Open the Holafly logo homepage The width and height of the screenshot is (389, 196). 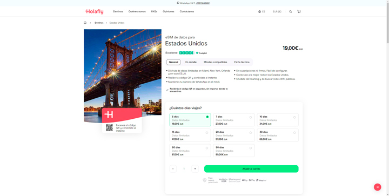tap(94, 11)
